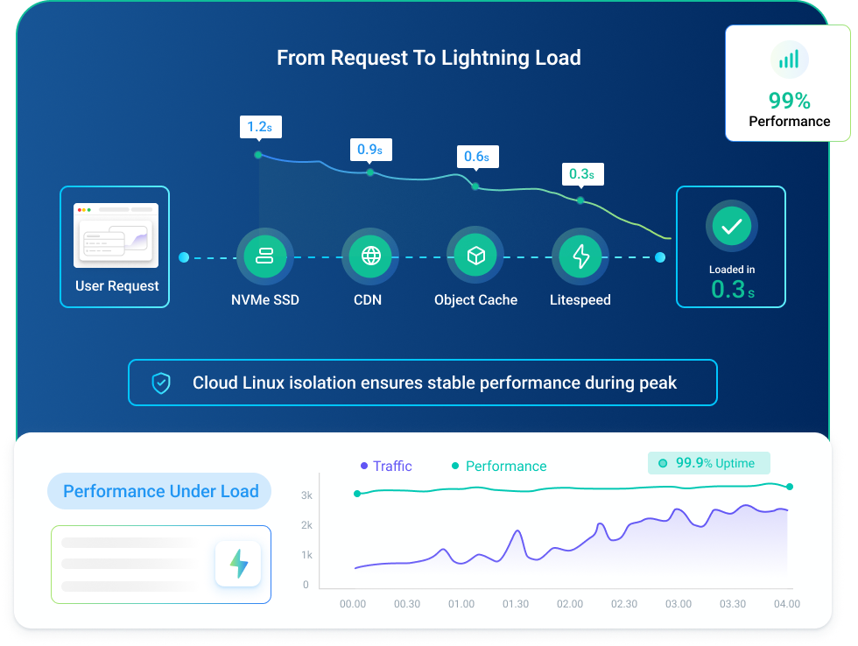
Task: Click the Performance legend item in chart
Action: pyautogui.click(x=499, y=466)
